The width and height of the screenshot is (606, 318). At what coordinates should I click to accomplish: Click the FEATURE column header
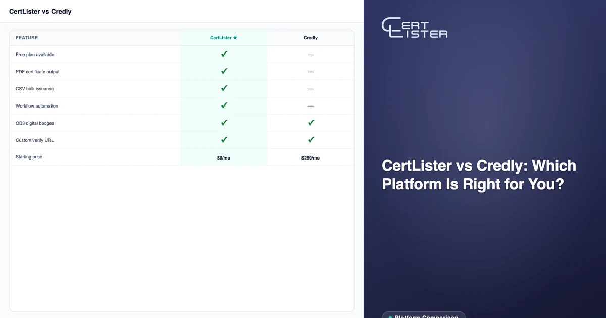[x=27, y=38]
